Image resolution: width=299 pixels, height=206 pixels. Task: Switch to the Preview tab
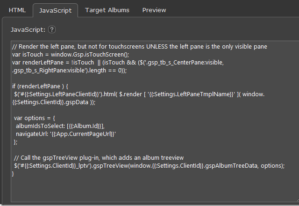(154, 10)
